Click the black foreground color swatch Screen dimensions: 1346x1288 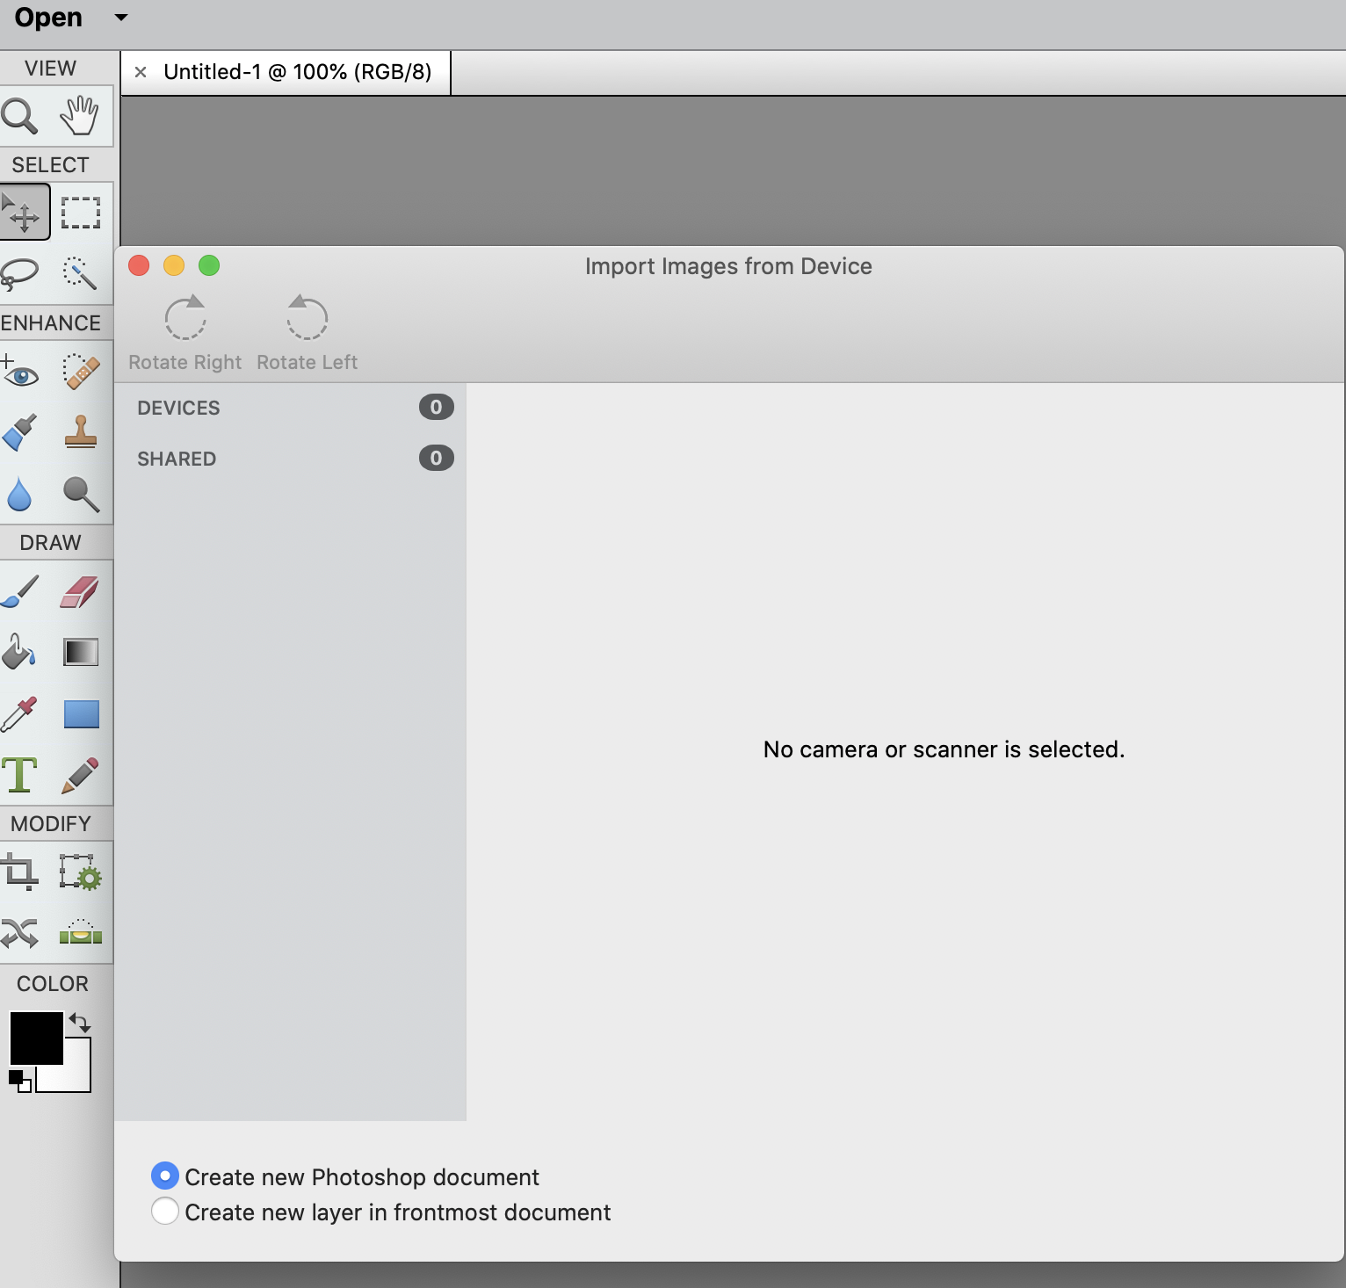pyautogui.click(x=35, y=1037)
